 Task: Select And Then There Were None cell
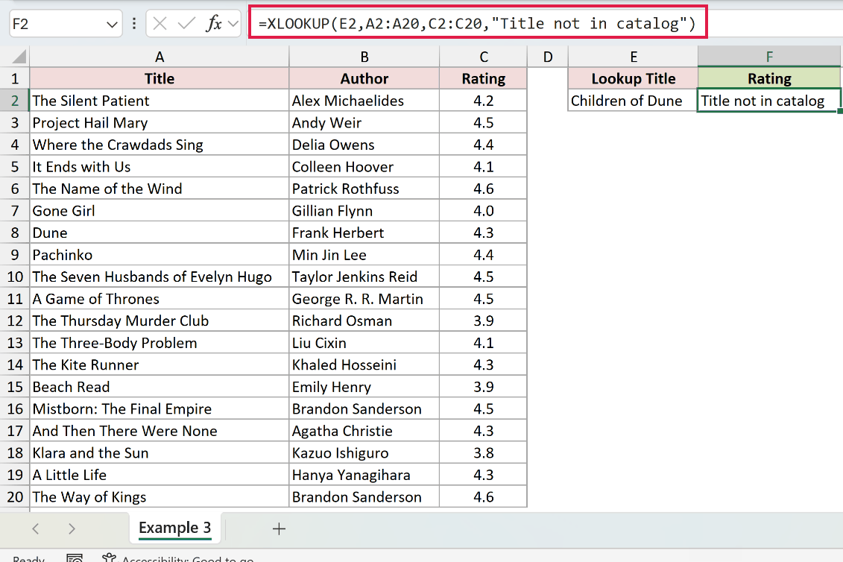coord(160,431)
